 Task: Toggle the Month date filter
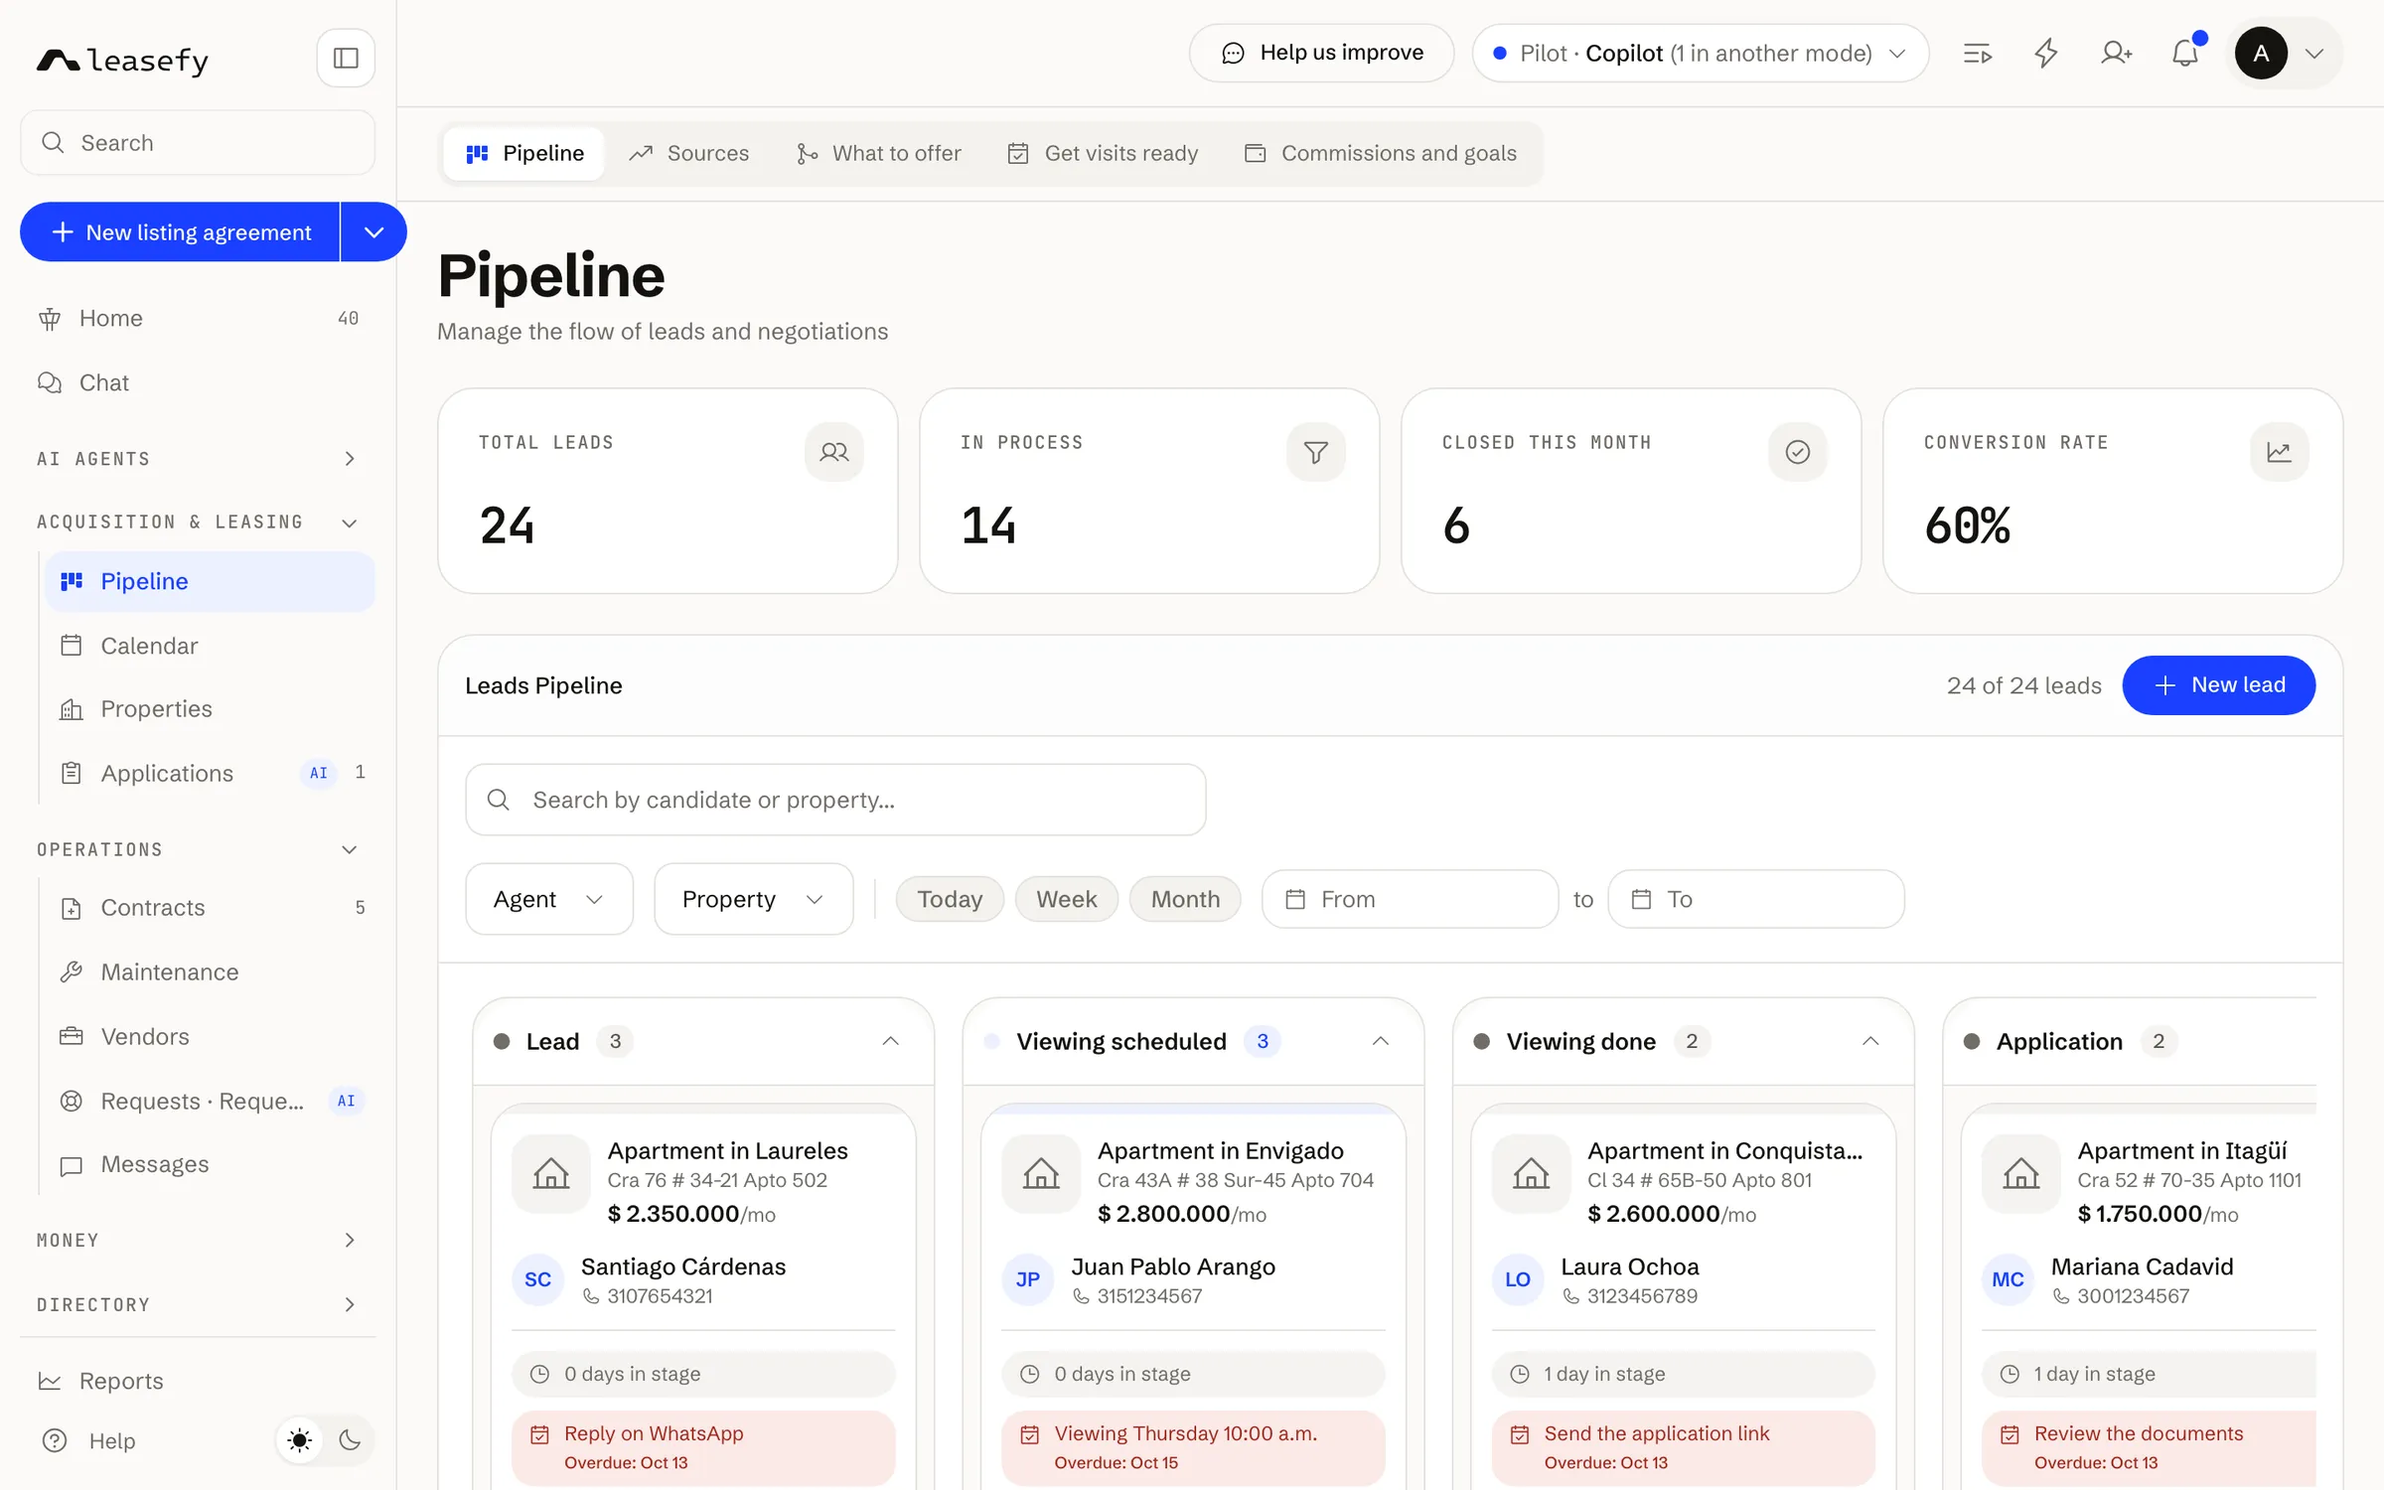pyautogui.click(x=1185, y=899)
